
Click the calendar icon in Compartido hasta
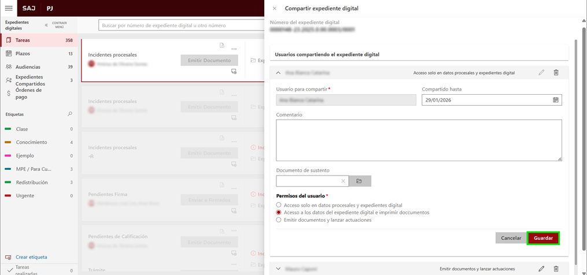tap(555, 100)
